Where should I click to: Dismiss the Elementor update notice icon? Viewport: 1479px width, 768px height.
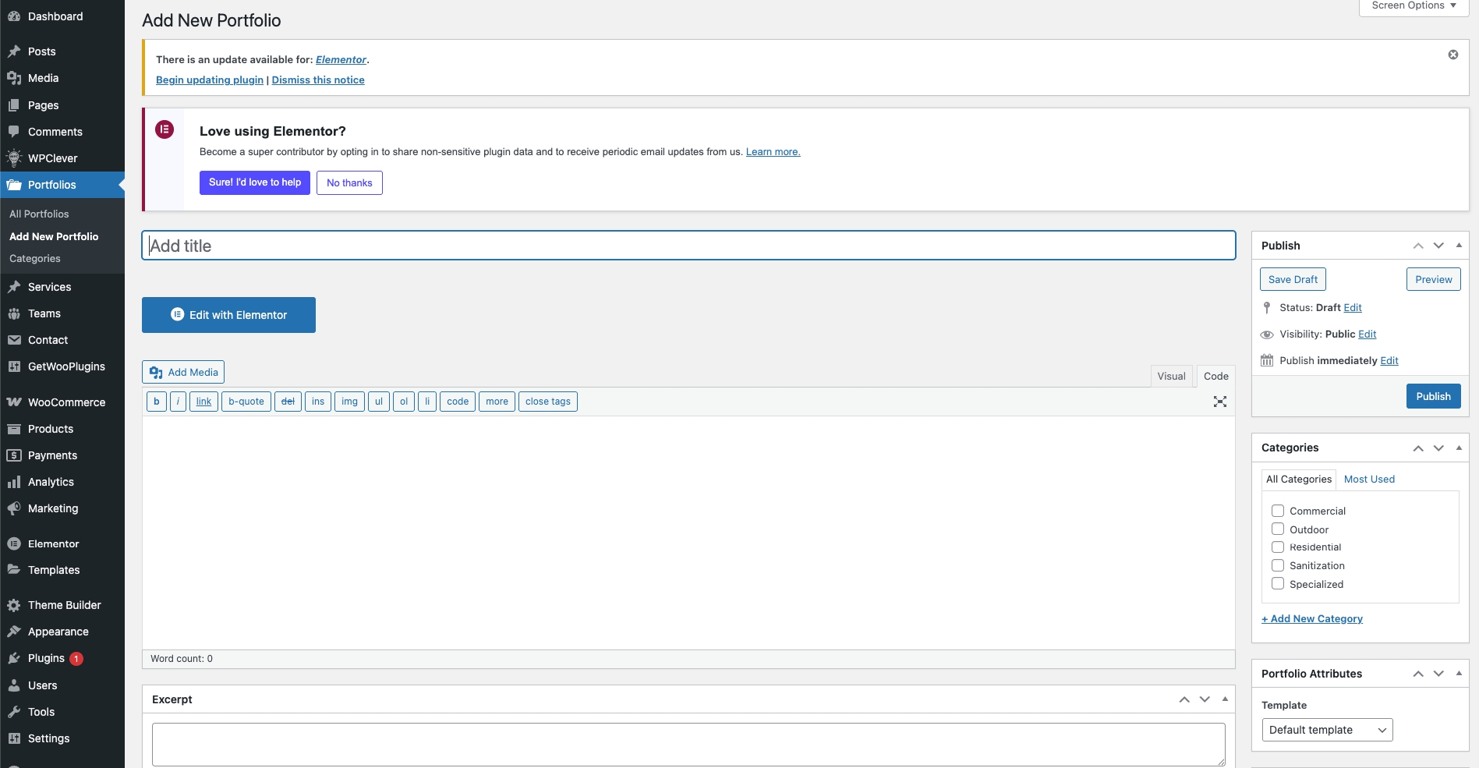coord(1452,55)
